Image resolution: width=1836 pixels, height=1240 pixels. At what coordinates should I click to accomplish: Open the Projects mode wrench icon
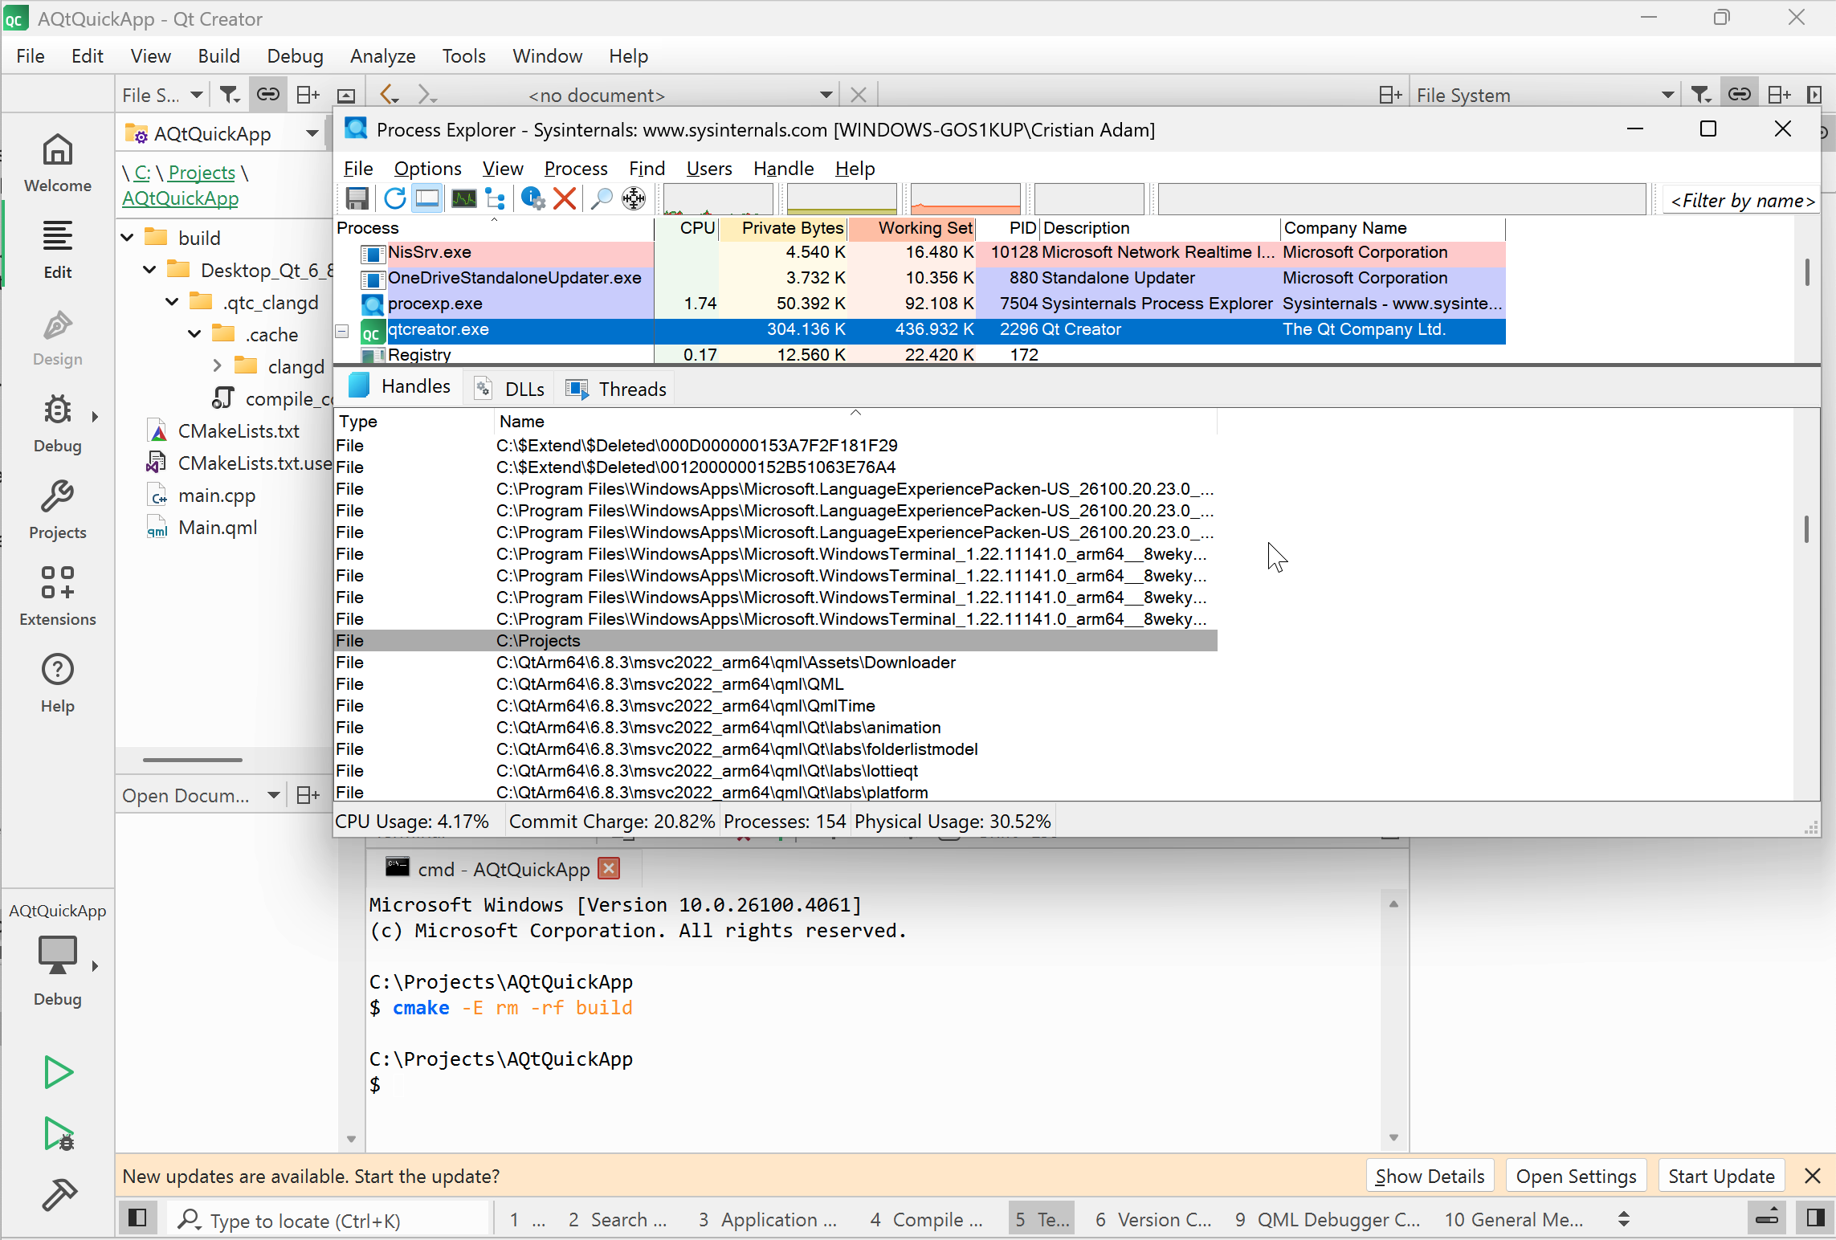pos(58,510)
